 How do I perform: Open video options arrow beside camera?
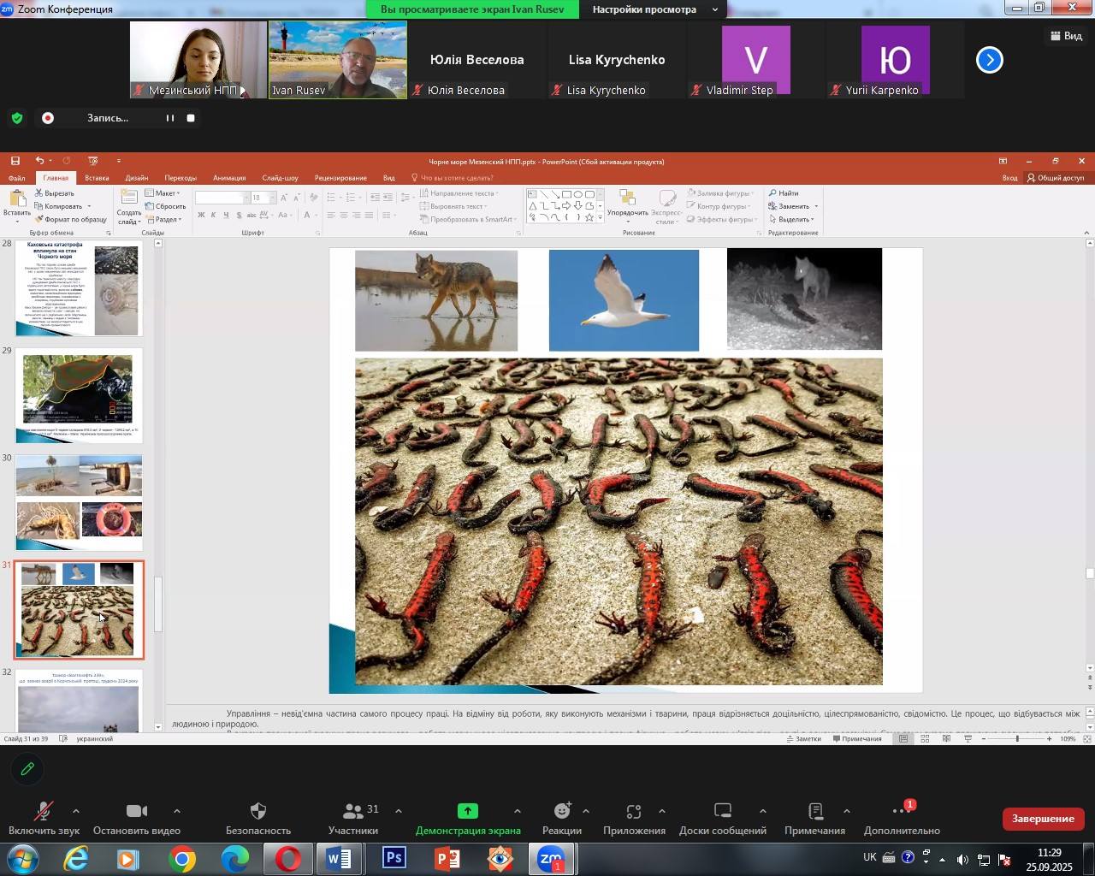point(177,811)
